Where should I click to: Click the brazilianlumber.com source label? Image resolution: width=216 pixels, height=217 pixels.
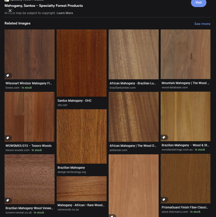tap(123, 88)
